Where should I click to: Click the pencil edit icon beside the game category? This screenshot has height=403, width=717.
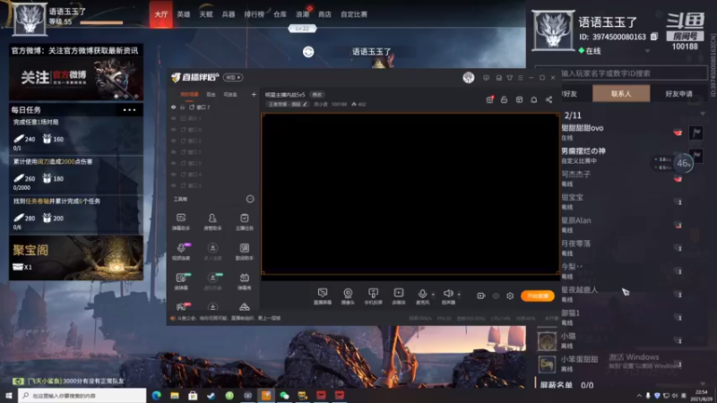[305, 104]
